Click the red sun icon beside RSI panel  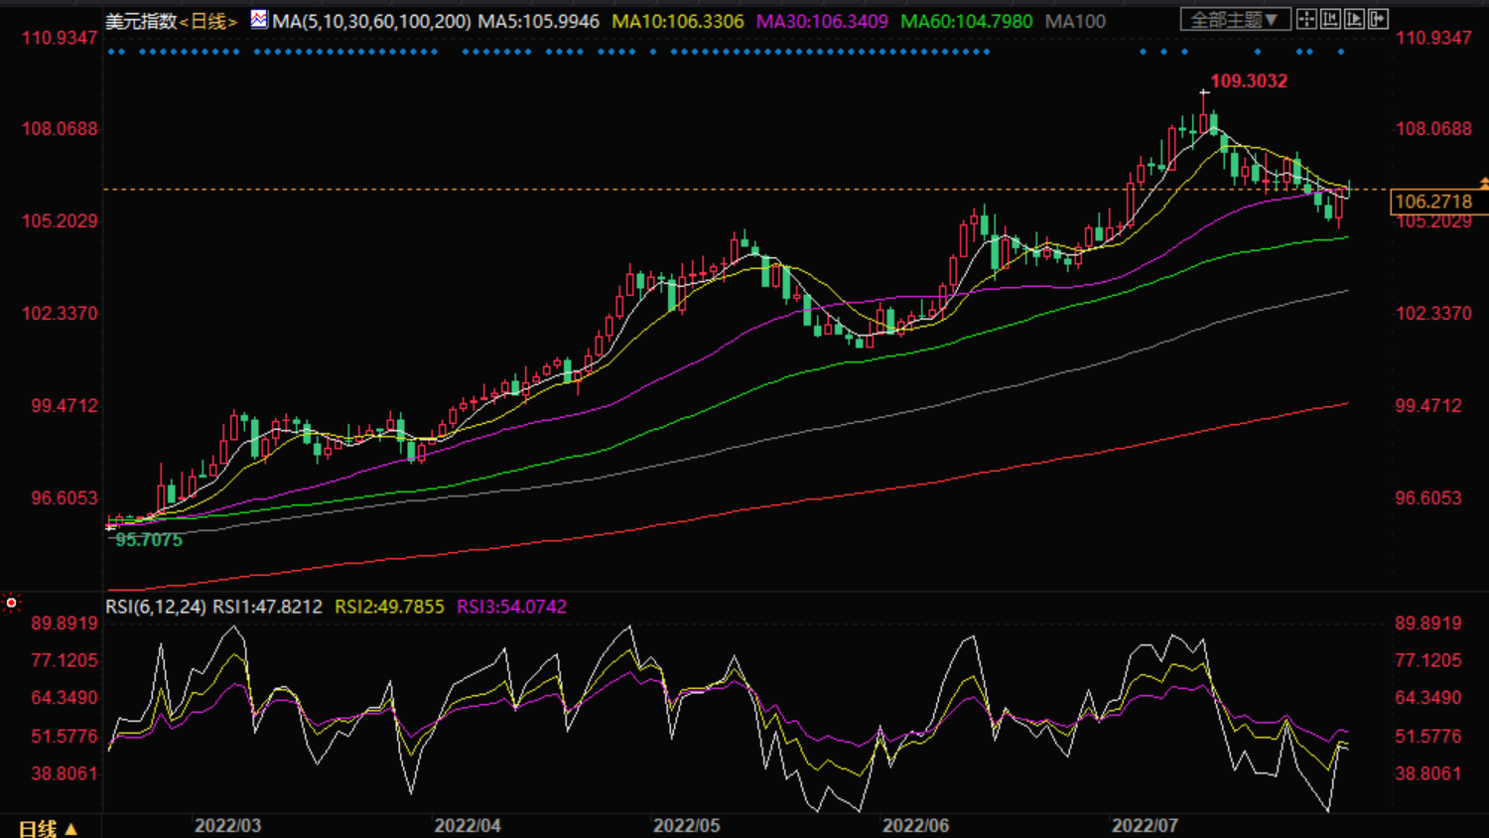pyautogui.click(x=11, y=603)
